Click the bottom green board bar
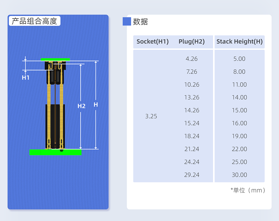Viewport: 279px width, 221px height. (x=55, y=152)
